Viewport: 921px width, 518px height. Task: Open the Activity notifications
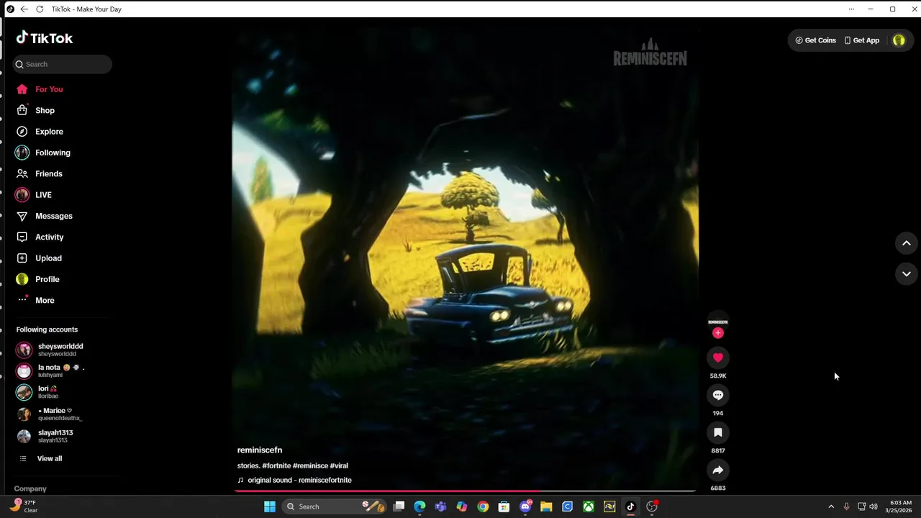tap(49, 237)
